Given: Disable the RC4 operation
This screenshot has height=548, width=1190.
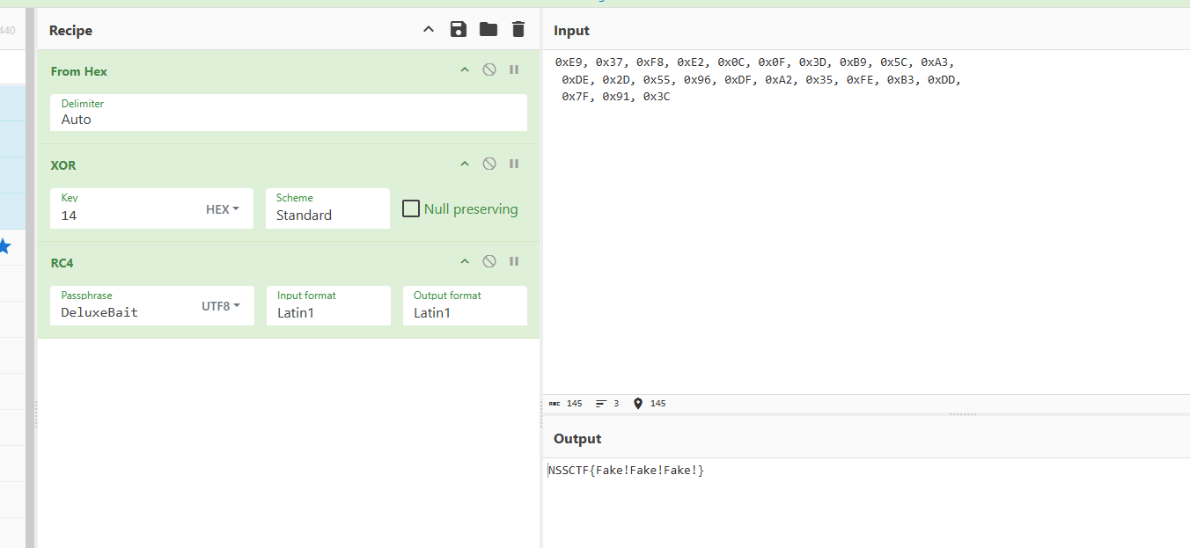Looking at the screenshot, I should click(x=489, y=262).
